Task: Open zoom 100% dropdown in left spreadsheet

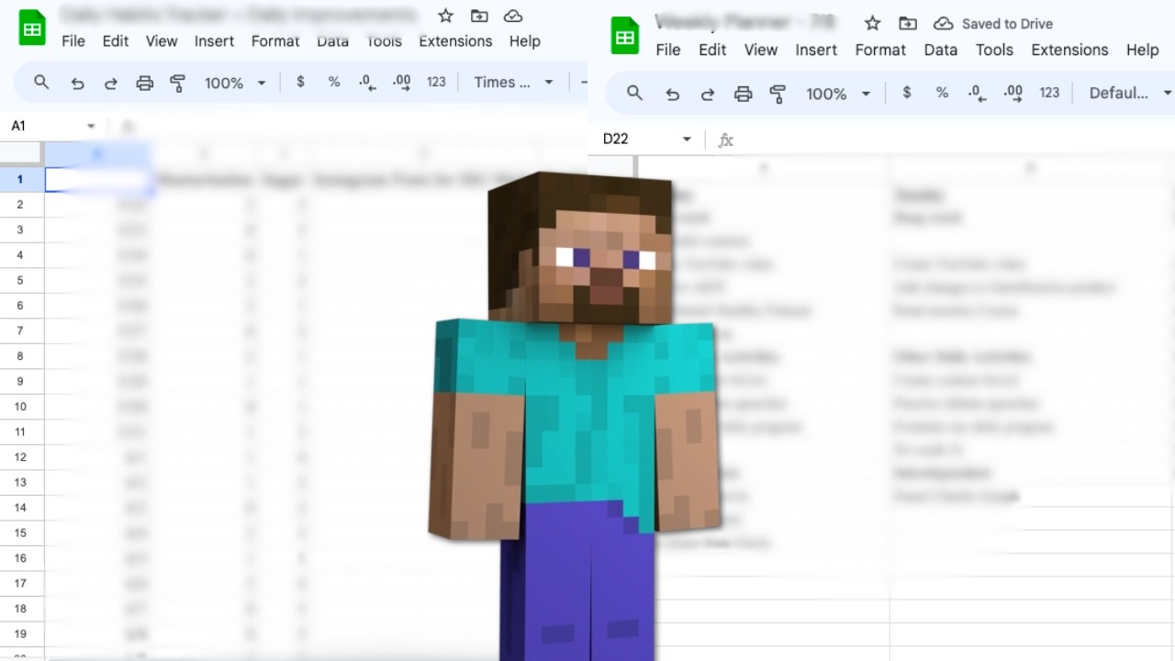Action: click(235, 83)
